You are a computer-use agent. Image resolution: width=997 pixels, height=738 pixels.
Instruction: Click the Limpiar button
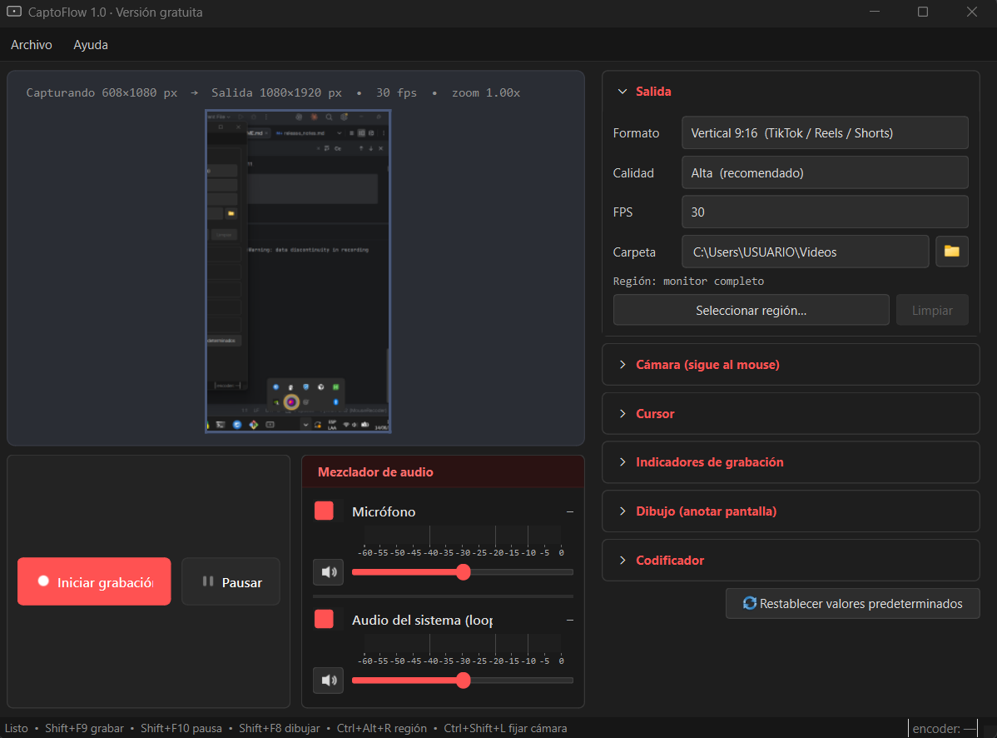click(x=932, y=311)
